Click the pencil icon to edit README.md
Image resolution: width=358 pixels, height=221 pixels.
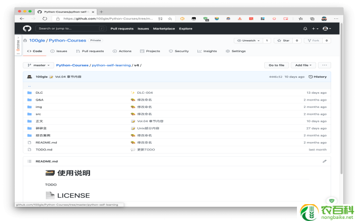pyautogui.click(x=325, y=161)
